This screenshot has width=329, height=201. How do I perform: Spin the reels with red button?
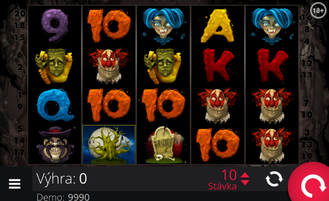(x=310, y=183)
